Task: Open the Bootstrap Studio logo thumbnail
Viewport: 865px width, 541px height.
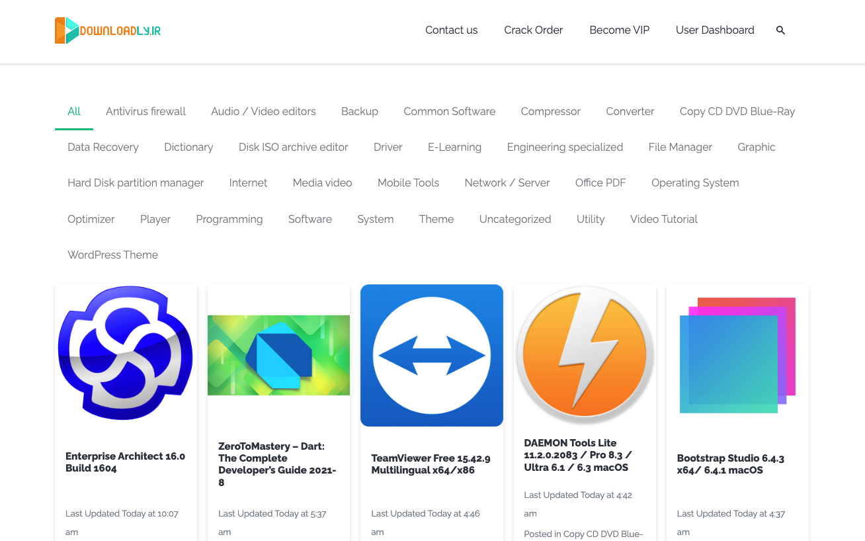Action: (x=737, y=355)
